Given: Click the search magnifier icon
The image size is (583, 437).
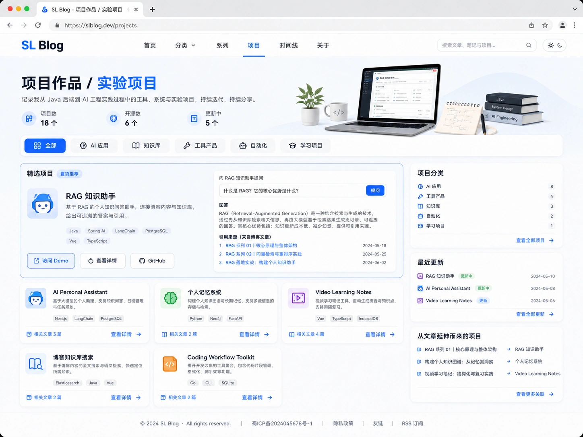Looking at the screenshot, I should (x=529, y=45).
